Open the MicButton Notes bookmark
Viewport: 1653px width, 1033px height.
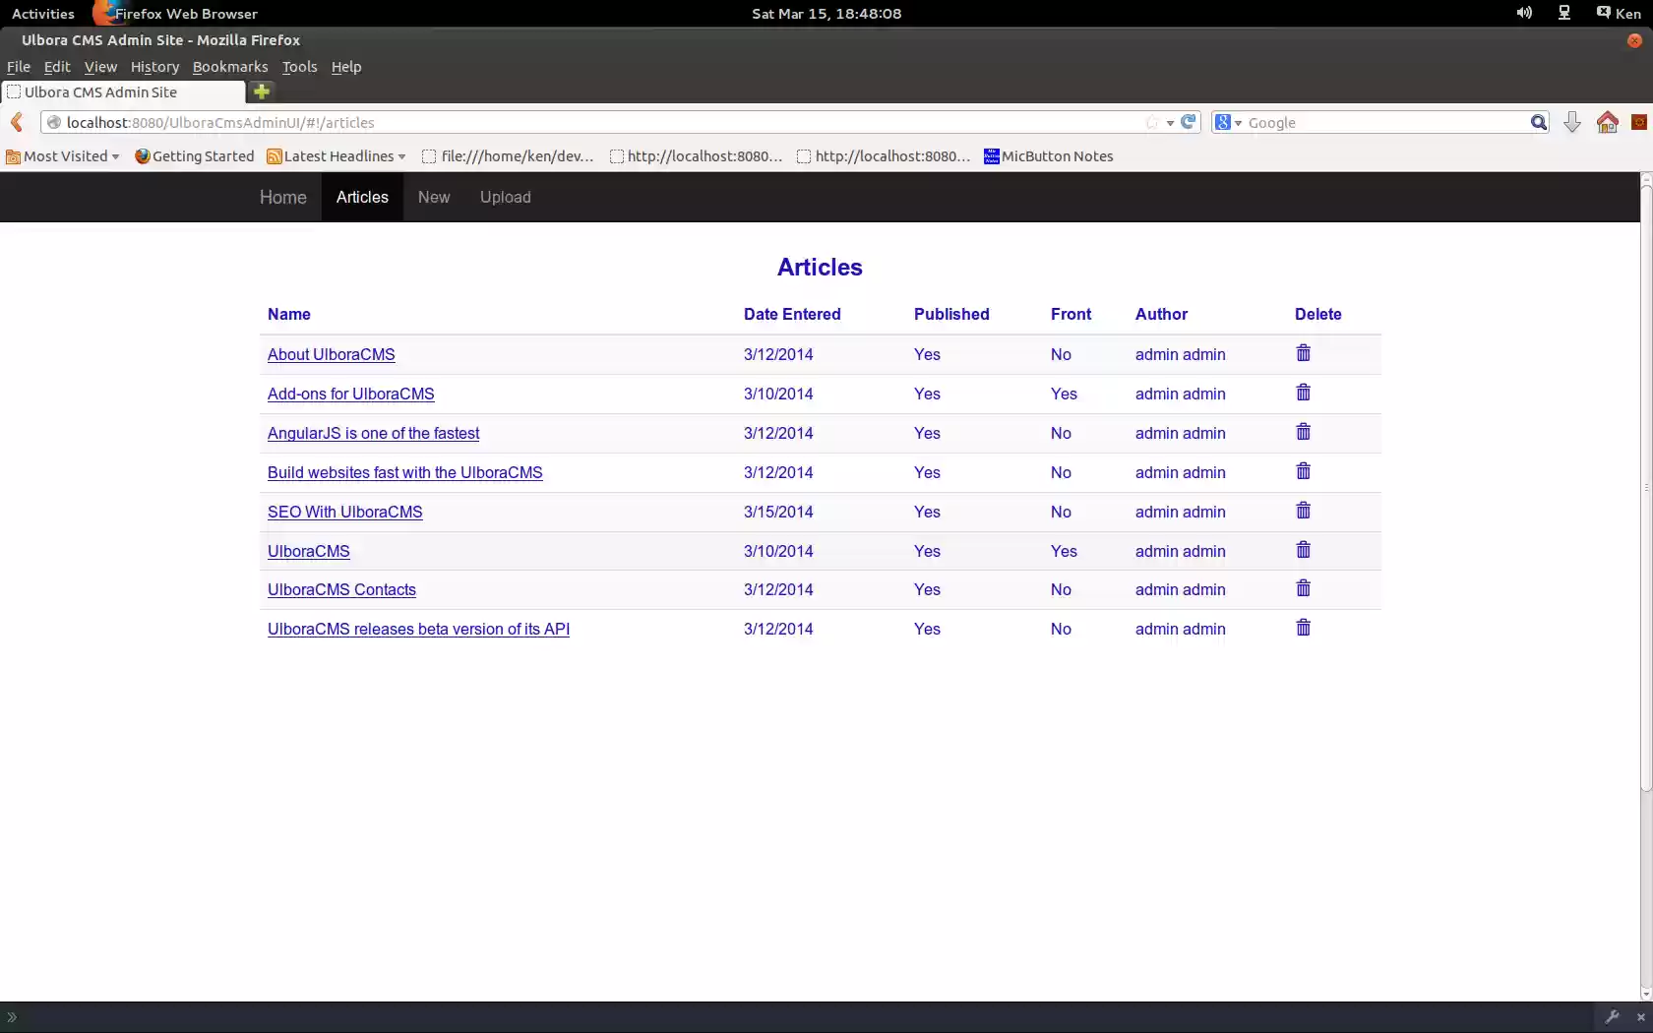coord(1048,155)
